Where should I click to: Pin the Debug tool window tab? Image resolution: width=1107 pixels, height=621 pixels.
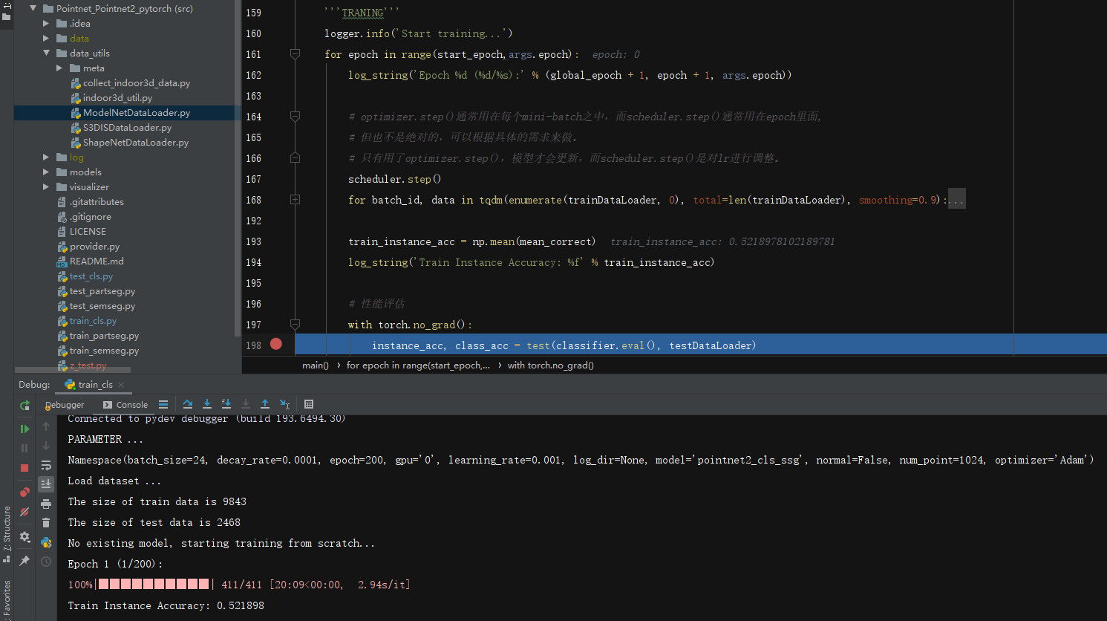click(x=25, y=559)
